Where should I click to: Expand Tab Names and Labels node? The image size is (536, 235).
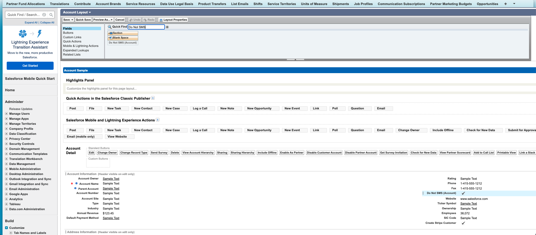tap(11, 233)
